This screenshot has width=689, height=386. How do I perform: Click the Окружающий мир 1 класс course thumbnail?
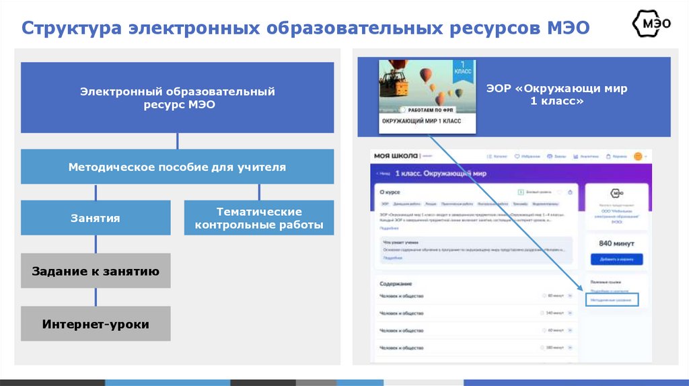pos(427,97)
